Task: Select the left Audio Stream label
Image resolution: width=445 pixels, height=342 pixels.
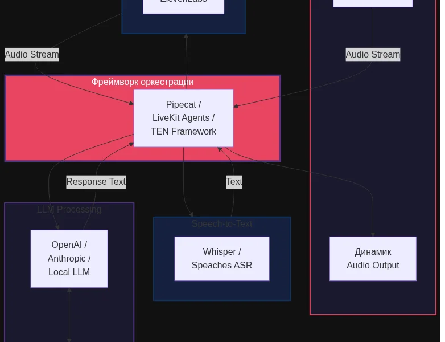Action: tap(32, 54)
